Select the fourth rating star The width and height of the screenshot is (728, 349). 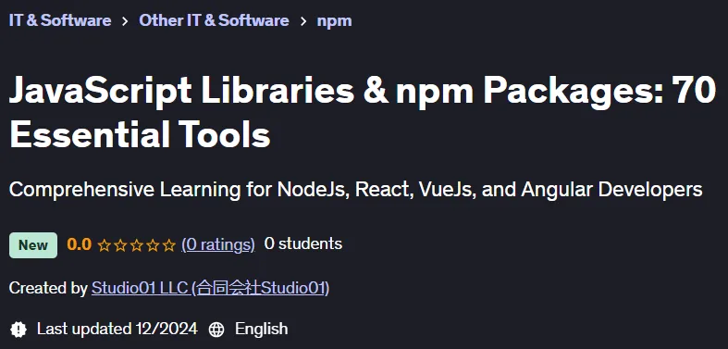point(153,245)
